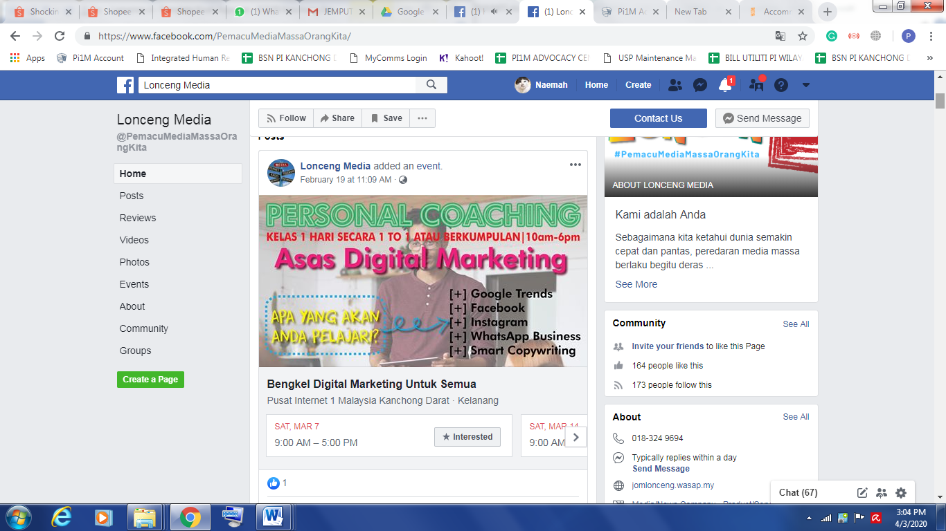Click the Lonceng Media post avatar
The image size is (946, 531).
[x=281, y=173]
